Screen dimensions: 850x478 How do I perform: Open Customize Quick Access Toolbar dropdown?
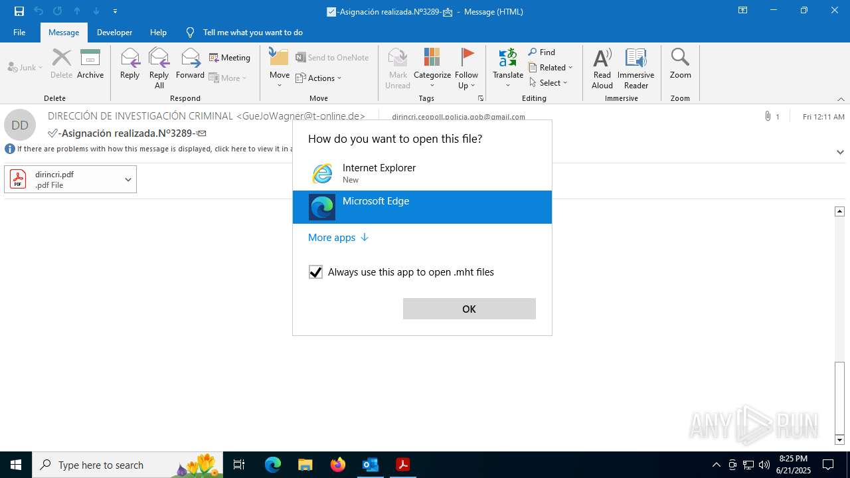point(116,11)
